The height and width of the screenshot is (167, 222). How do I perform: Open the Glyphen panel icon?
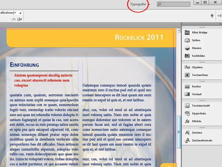pyautogui.click(x=187, y=67)
